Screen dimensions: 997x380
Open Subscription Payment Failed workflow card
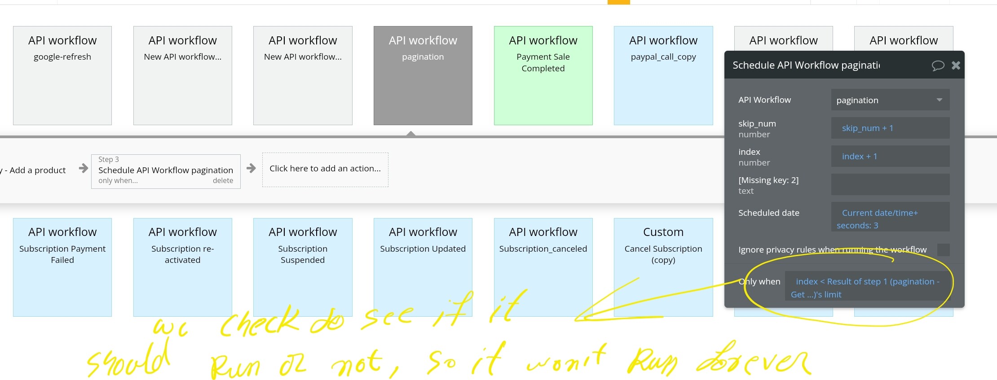coord(62,267)
